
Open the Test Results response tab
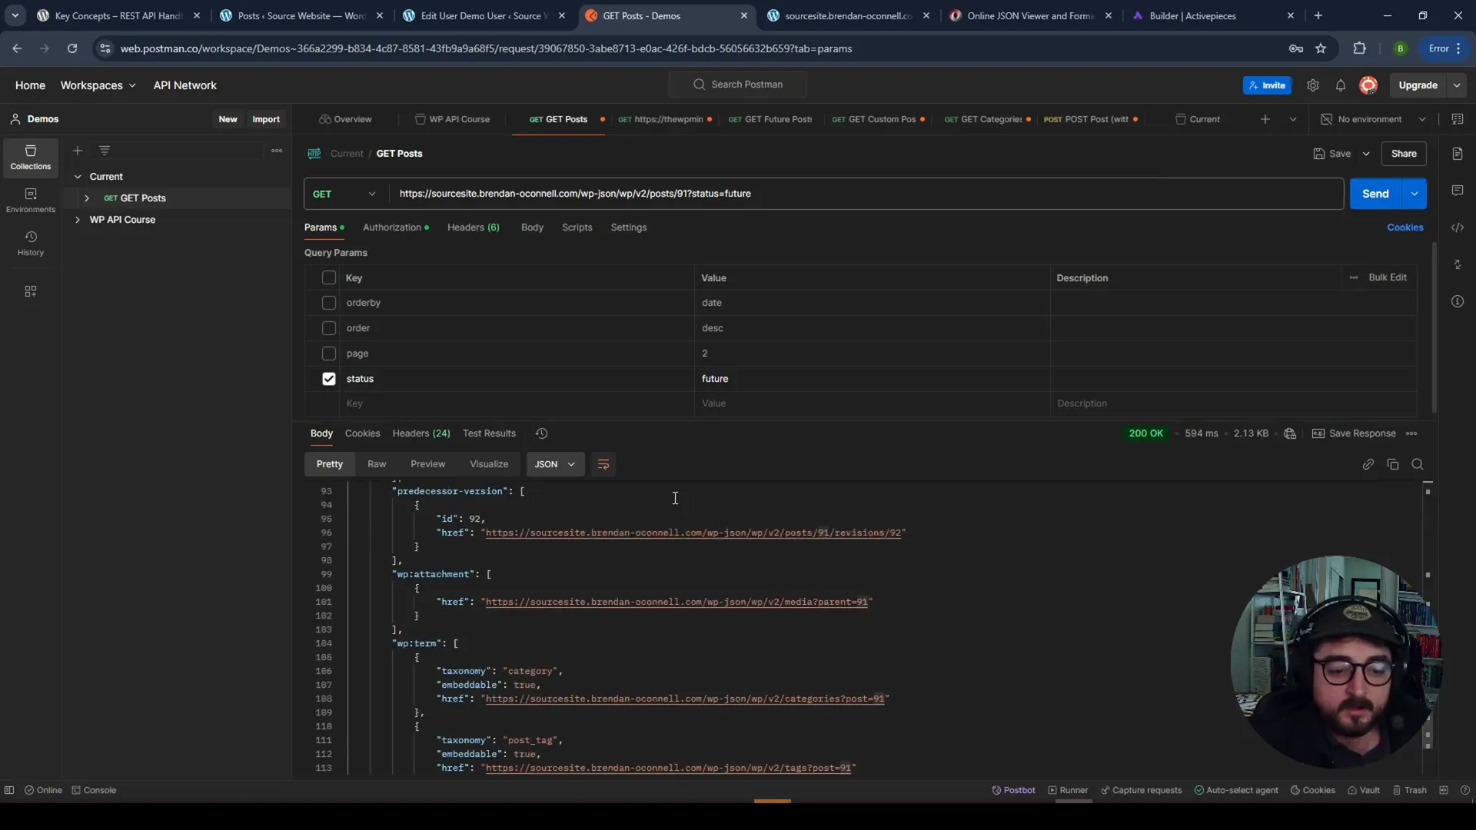coord(489,433)
